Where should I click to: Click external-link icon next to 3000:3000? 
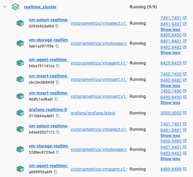(x=185, y=113)
